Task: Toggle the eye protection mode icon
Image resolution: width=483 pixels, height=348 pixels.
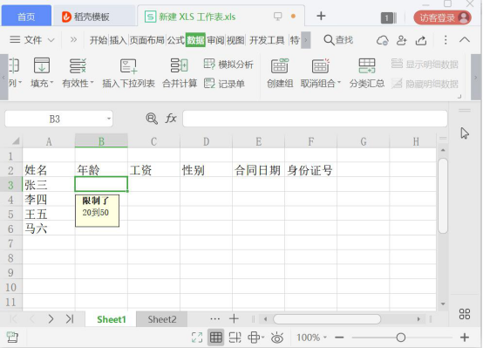Action: 277,338
